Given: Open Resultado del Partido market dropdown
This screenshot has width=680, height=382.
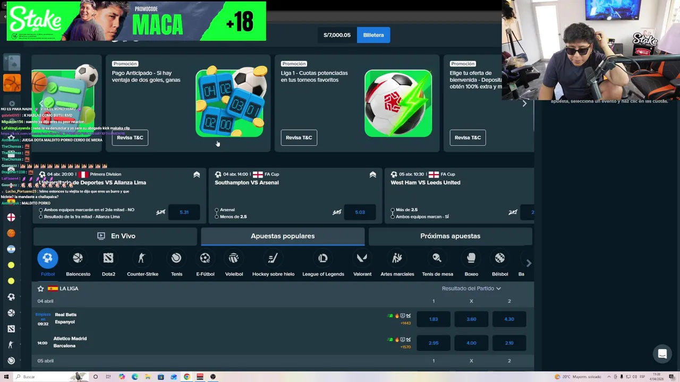Looking at the screenshot, I should (471, 289).
